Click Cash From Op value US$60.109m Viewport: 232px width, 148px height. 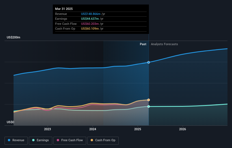tap(90, 29)
